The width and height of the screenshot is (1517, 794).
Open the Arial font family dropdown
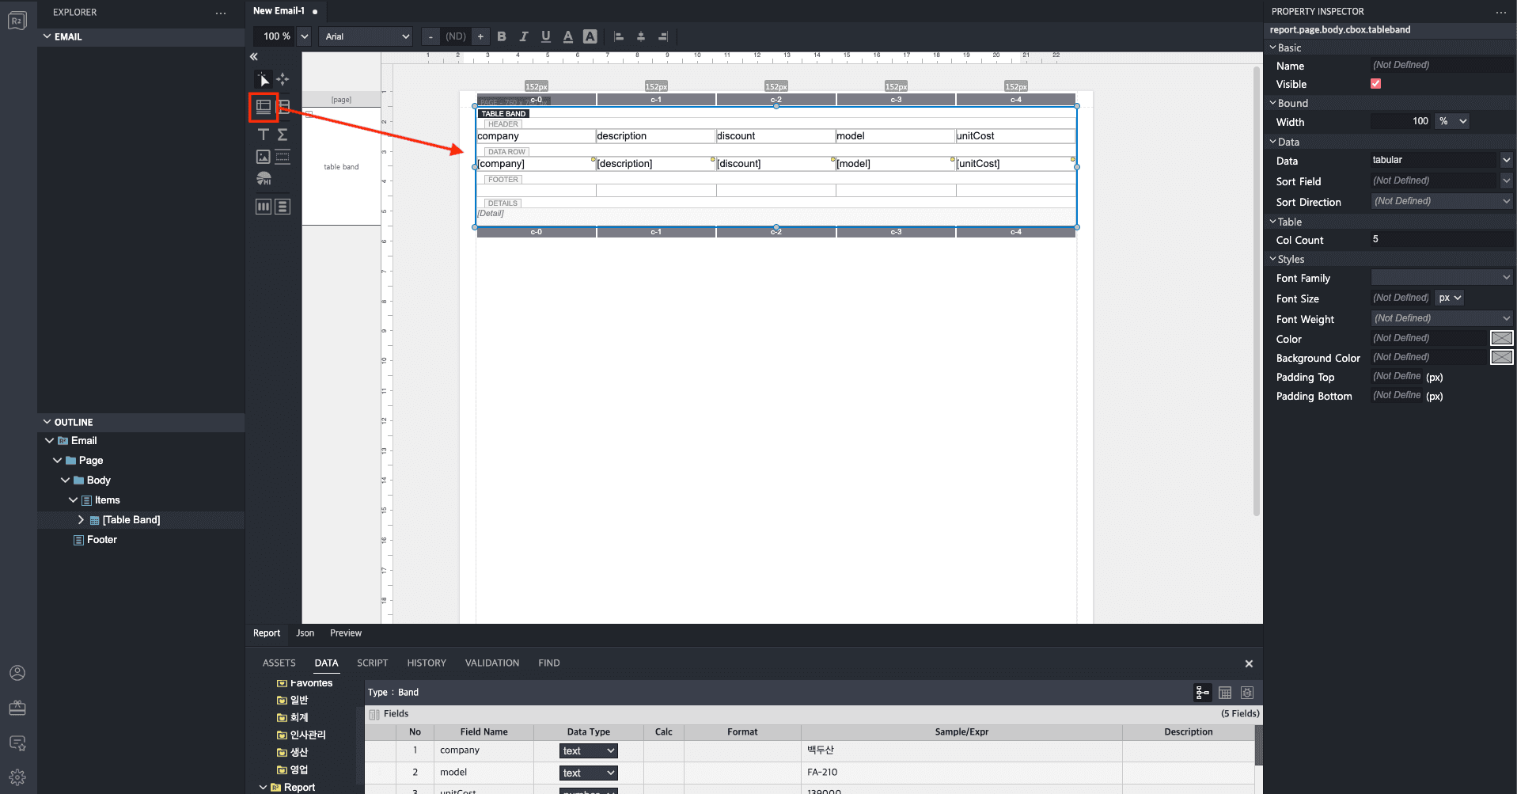(366, 36)
